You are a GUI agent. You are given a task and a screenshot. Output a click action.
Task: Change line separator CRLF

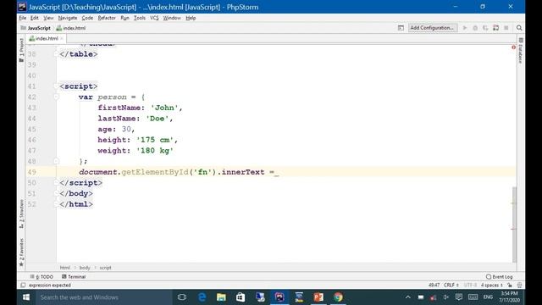[451, 285]
